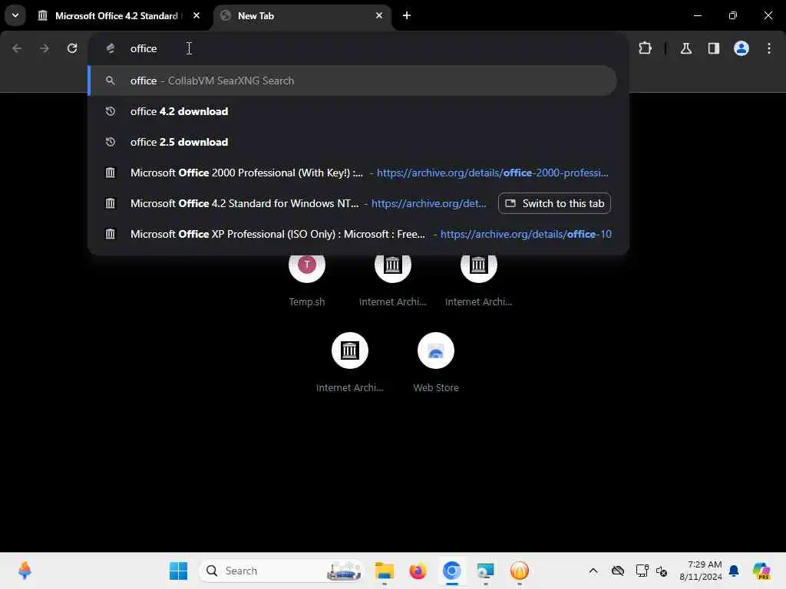
Task: Toggle the side panel icon
Action: (x=714, y=48)
